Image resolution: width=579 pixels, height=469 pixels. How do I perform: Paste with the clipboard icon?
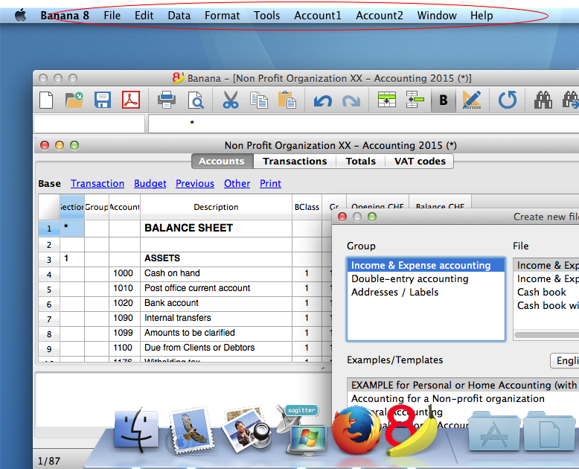coord(287,100)
